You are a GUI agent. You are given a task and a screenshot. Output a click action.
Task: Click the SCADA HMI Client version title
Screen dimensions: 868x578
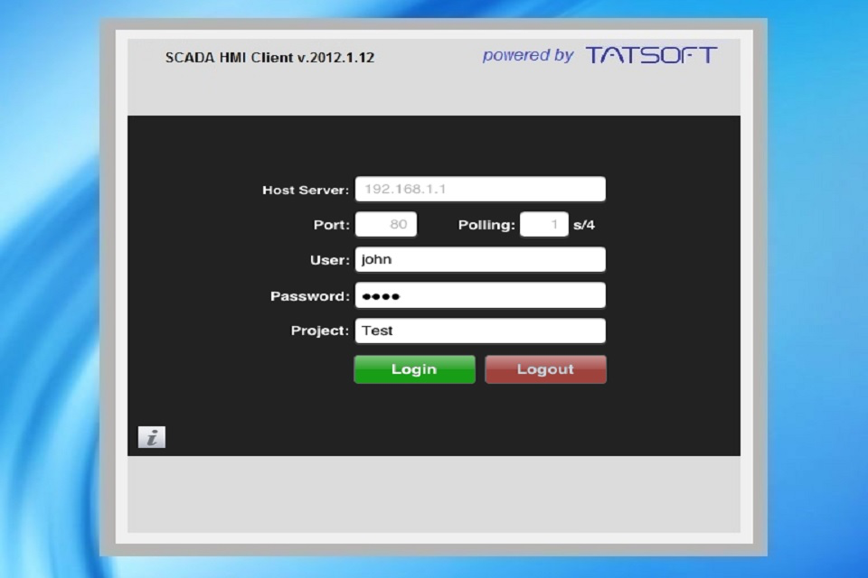pyautogui.click(x=269, y=58)
